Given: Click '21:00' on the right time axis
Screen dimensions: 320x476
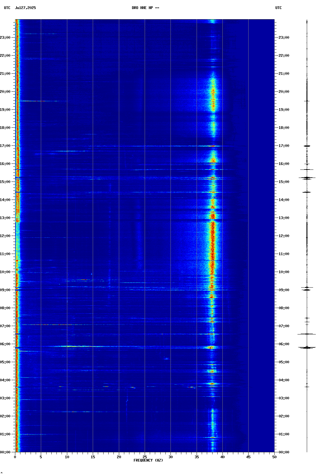Looking at the screenshot, I should coord(284,74).
